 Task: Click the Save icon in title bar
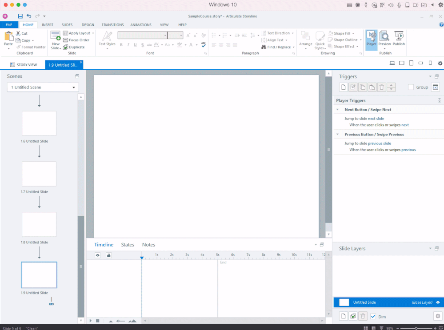20,16
